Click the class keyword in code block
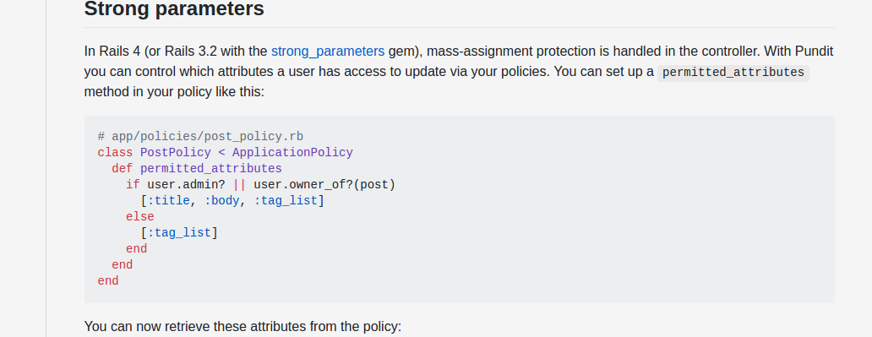Image resolution: width=872 pixels, height=337 pixels. (x=115, y=153)
